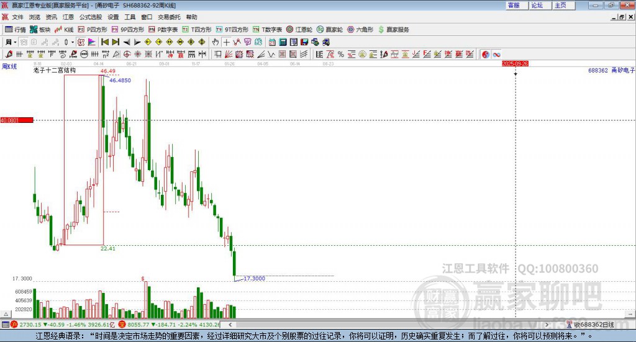Viewport: 636px width, 342px height.
Task: Expand the 周 period dropdown
Action: 15,42
